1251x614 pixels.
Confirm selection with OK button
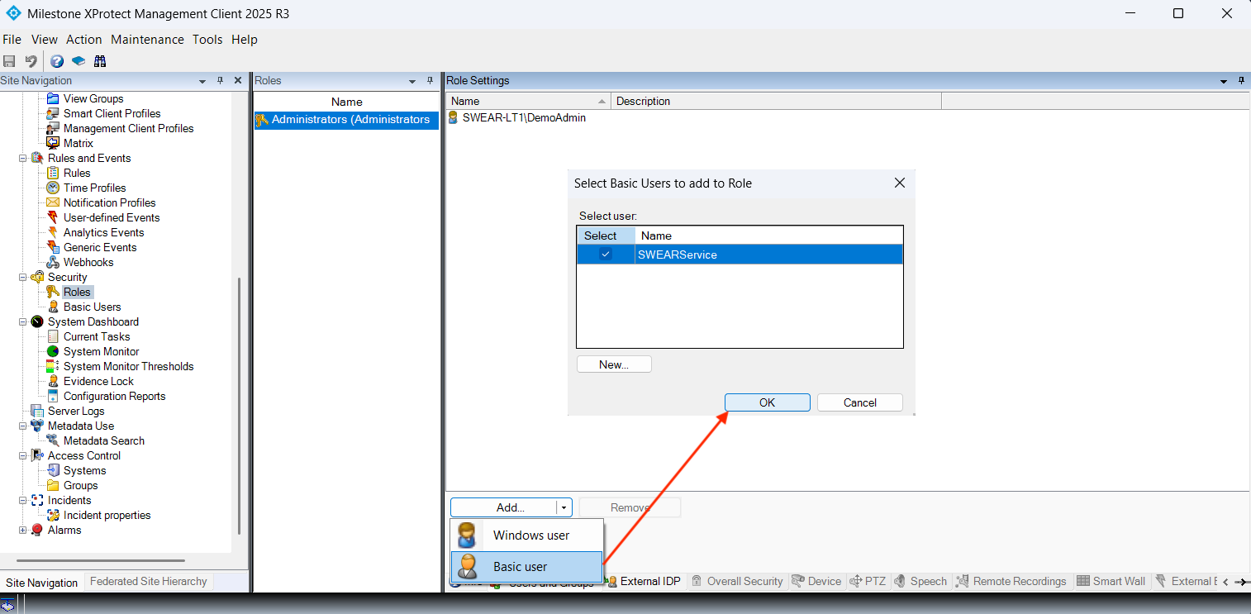pos(767,402)
